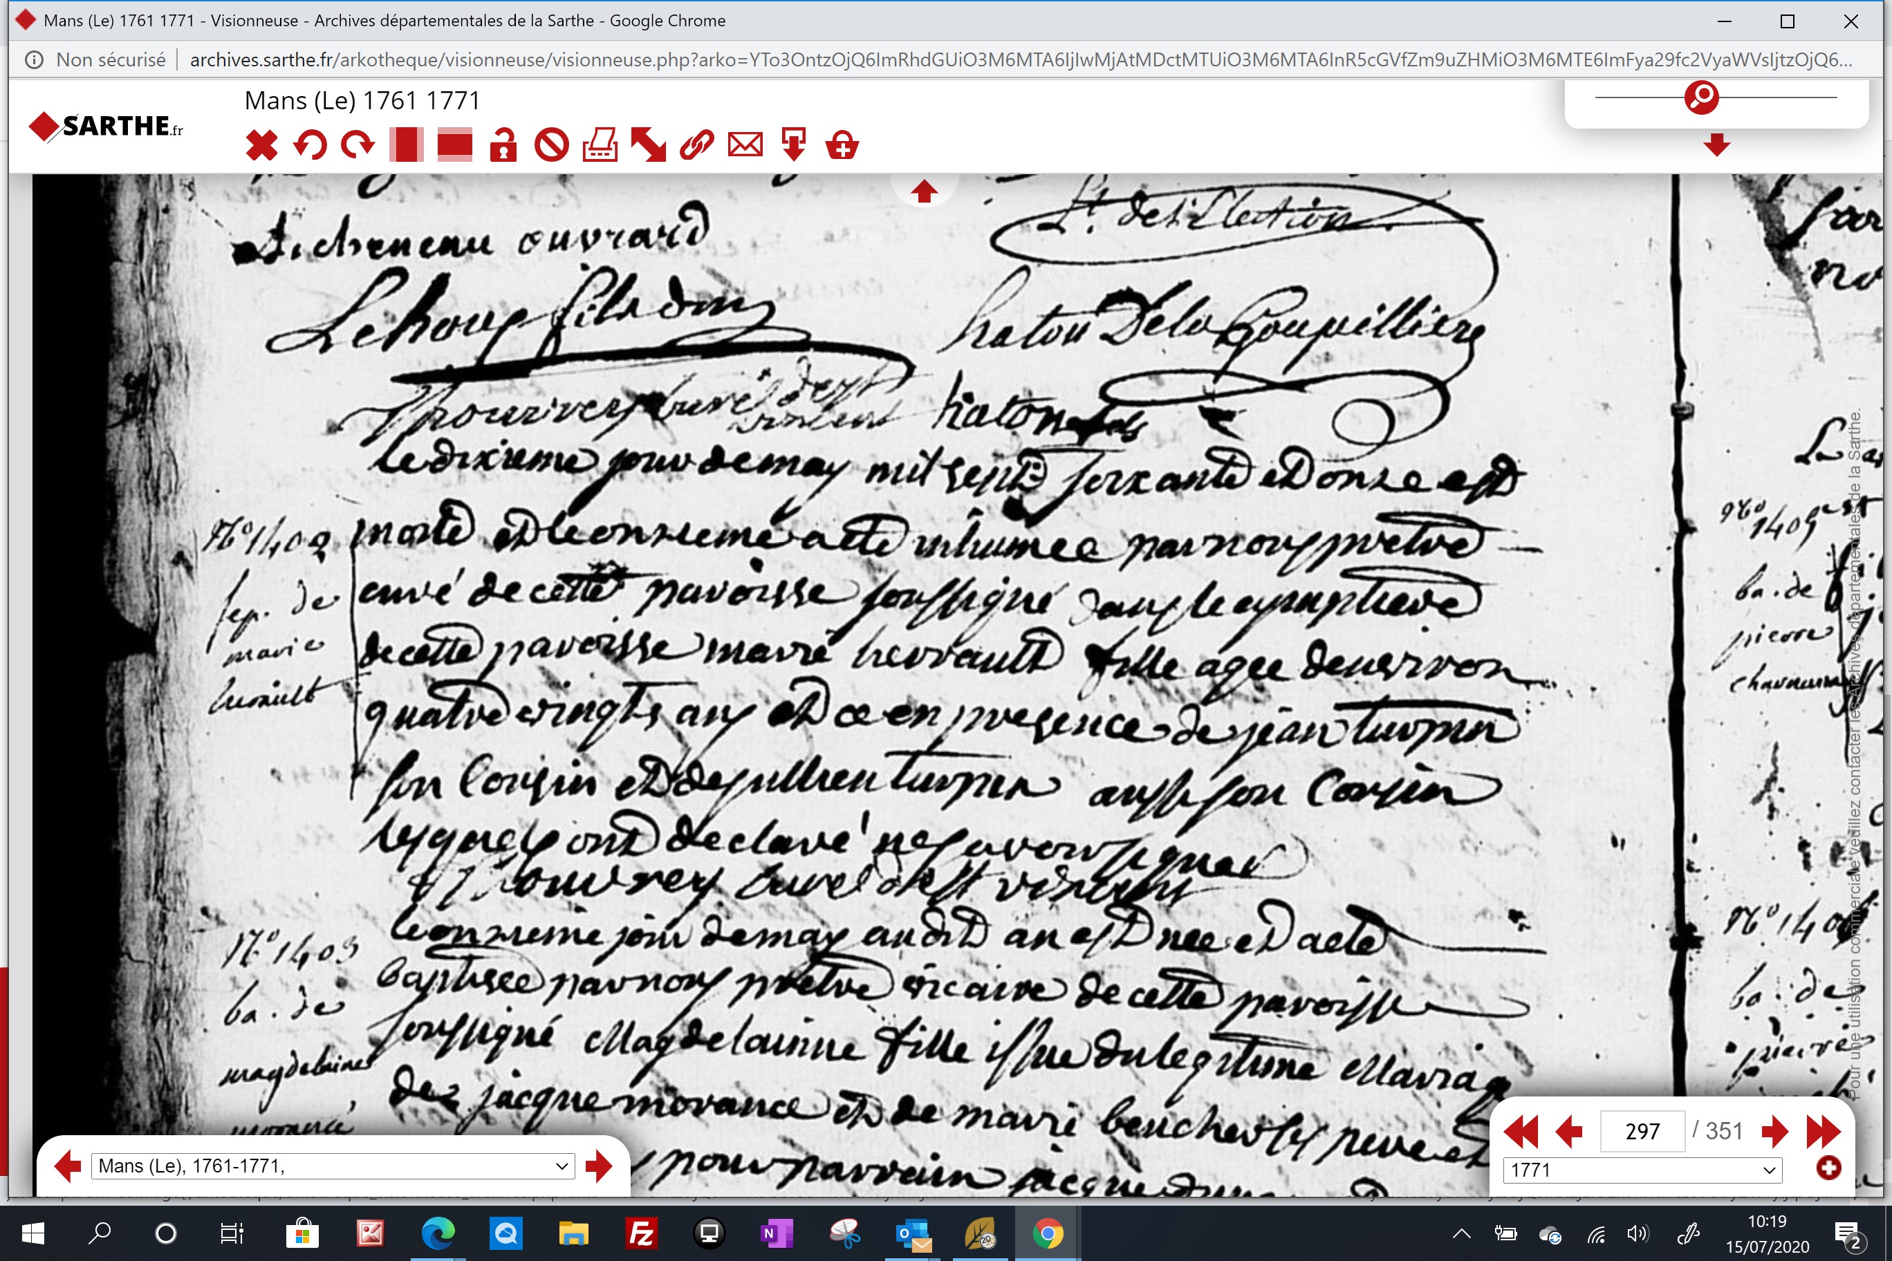Click the print icon in toolbar
This screenshot has width=1892, height=1261.
coord(600,146)
